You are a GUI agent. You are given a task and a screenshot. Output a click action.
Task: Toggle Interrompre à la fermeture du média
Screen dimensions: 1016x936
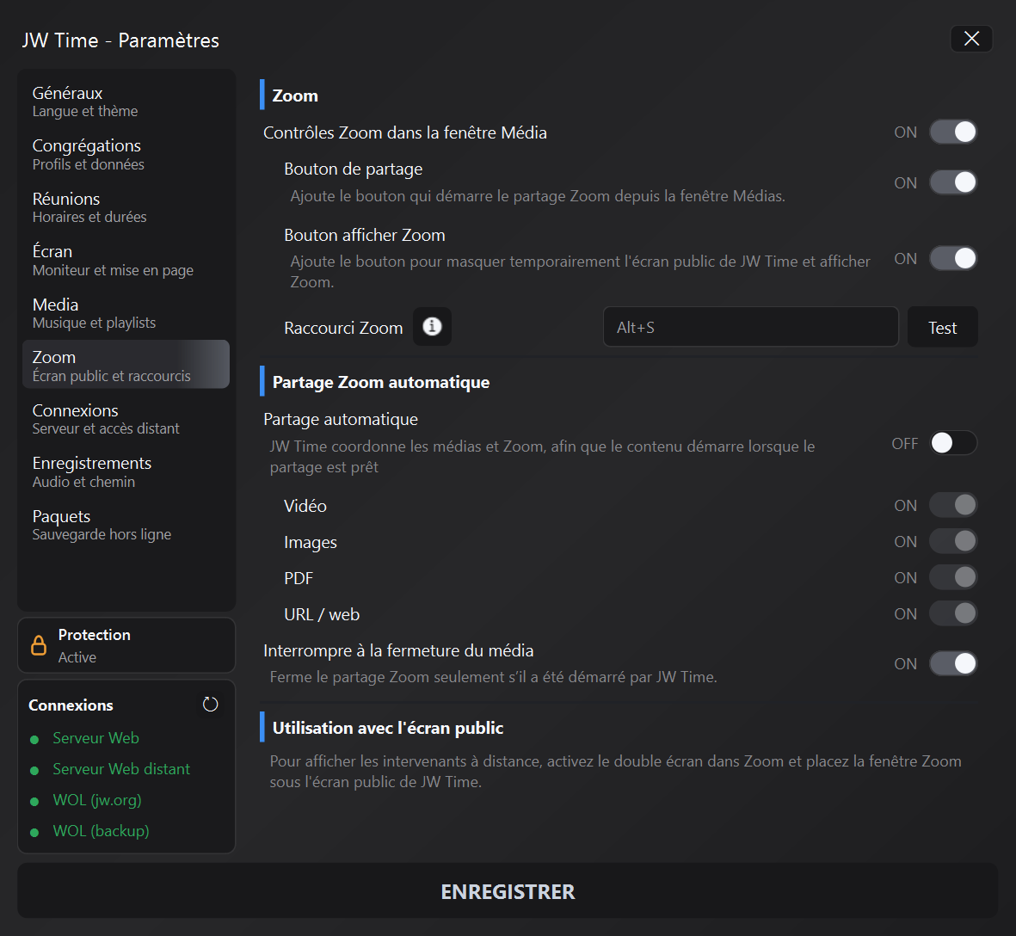coord(953,663)
